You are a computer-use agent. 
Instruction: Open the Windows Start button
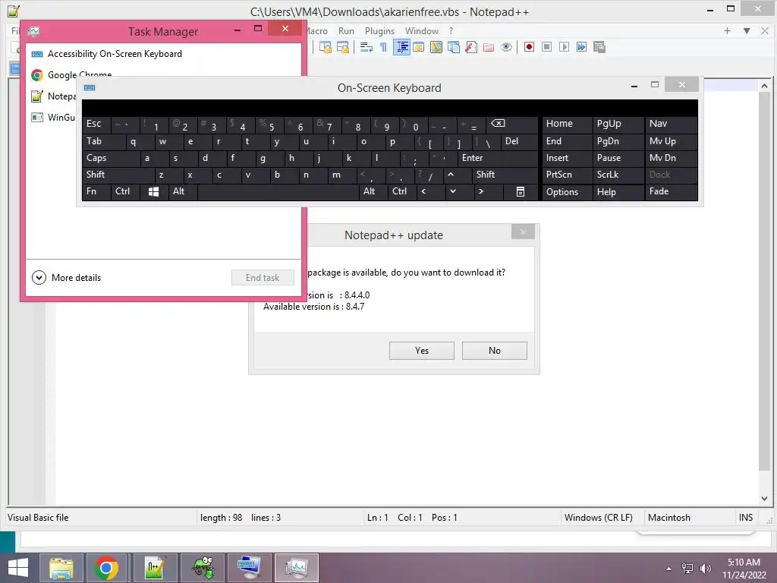[18, 568]
